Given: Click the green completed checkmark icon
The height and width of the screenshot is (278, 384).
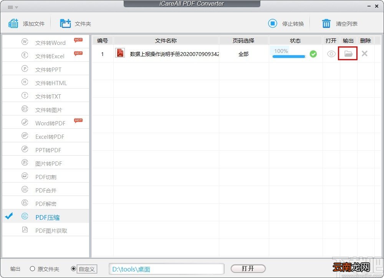Looking at the screenshot, I should pyautogui.click(x=313, y=54).
